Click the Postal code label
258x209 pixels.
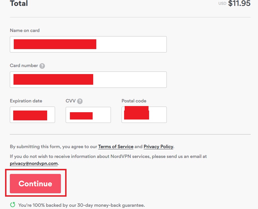point(134,101)
